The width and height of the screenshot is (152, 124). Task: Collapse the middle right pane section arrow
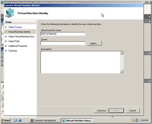(150, 53)
